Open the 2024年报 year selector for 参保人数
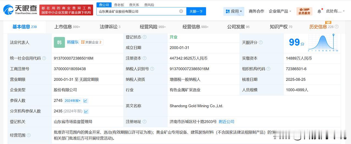The height and width of the screenshot is (144, 351). coord(73,101)
